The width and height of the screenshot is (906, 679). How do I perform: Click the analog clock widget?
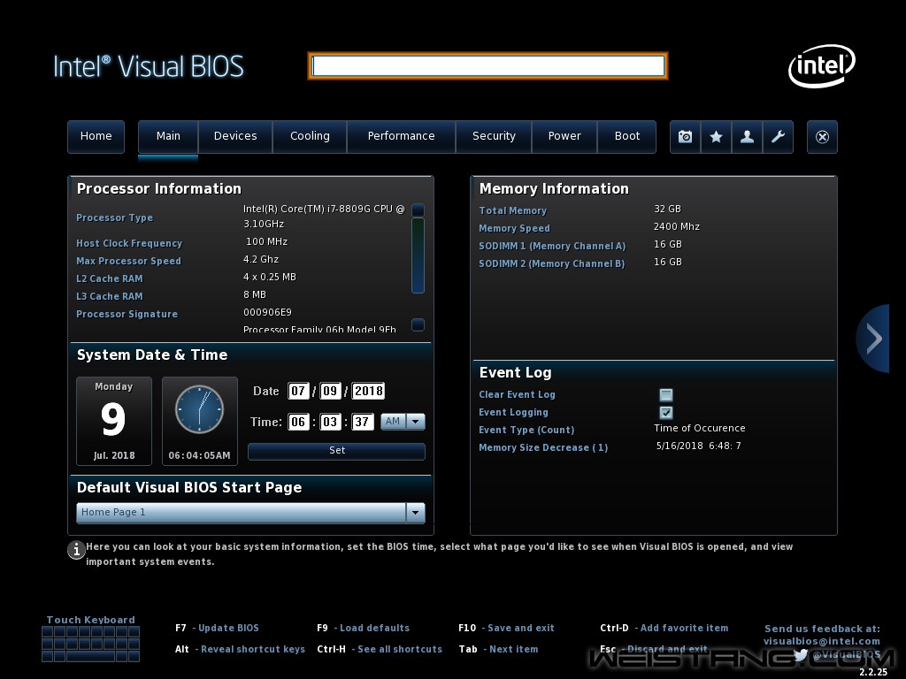199,409
